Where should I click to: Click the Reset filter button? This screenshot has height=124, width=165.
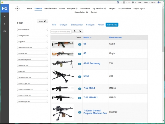point(42,21)
